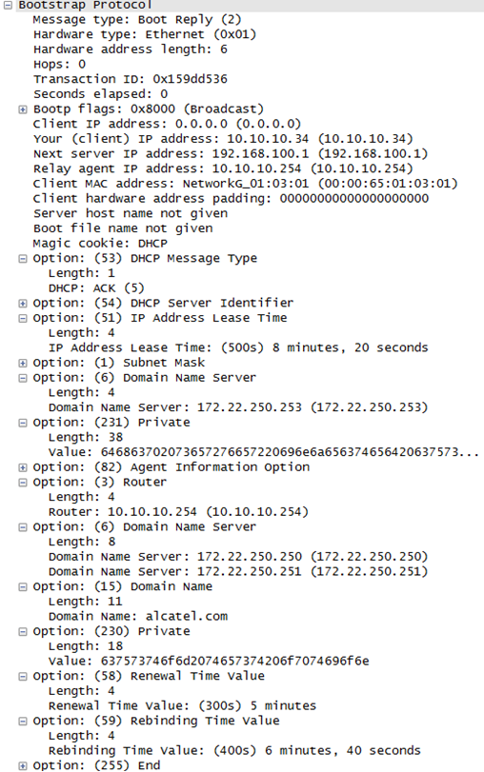Collapse Option 3 Router node
The image size is (484, 772).
coord(23,483)
